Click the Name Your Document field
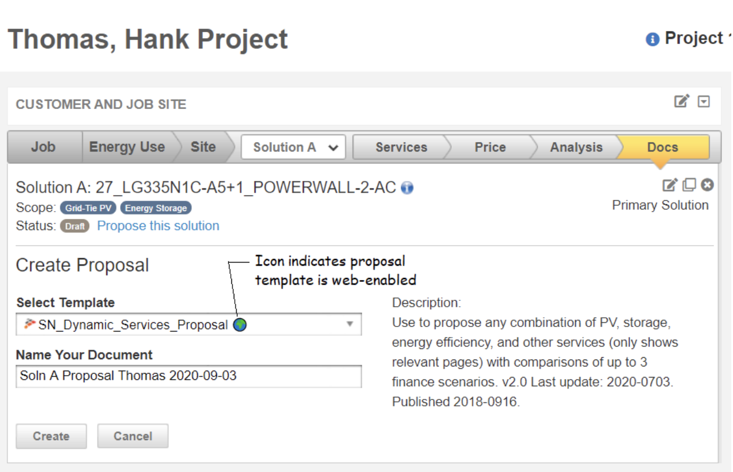The width and height of the screenshot is (733, 472). pyautogui.click(x=188, y=376)
